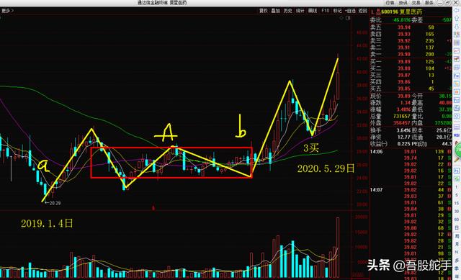The height and width of the screenshot is (280, 461).
Task: Click the 换手 3.64% turnover value
Action: pyautogui.click(x=404, y=130)
